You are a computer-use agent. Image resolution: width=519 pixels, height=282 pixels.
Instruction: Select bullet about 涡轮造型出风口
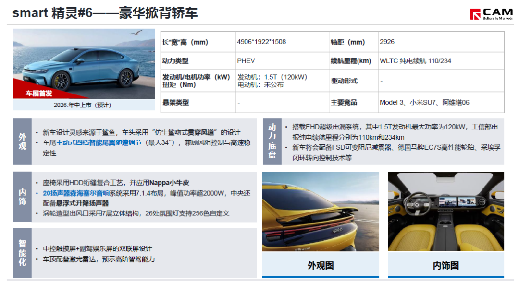[136, 213]
